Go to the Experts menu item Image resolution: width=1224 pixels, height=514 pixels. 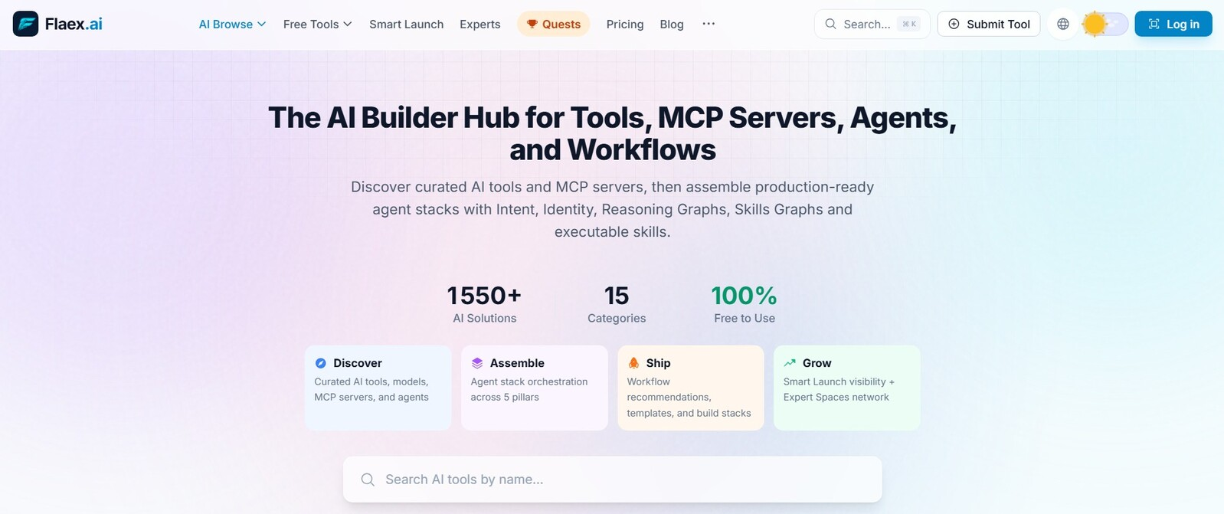click(479, 24)
